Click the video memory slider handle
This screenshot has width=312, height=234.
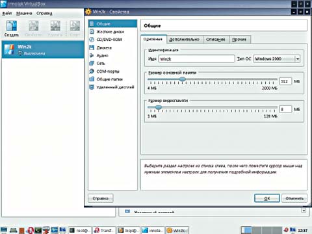pyautogui.click(x=159, y=107)
